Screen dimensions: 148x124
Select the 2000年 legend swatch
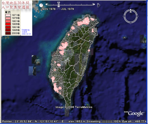coord(8,33)
